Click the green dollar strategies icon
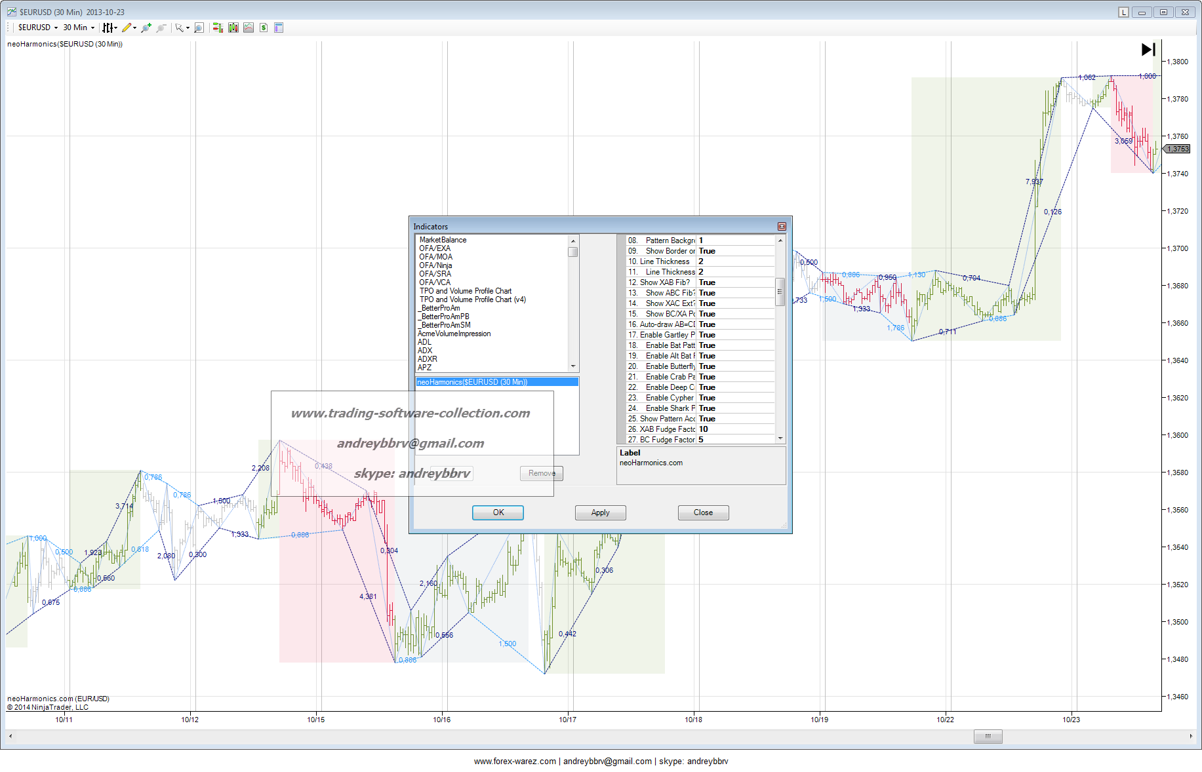The width and height of the screenshot is (1202, 772). pyautogui.click(x=264, y=28)
